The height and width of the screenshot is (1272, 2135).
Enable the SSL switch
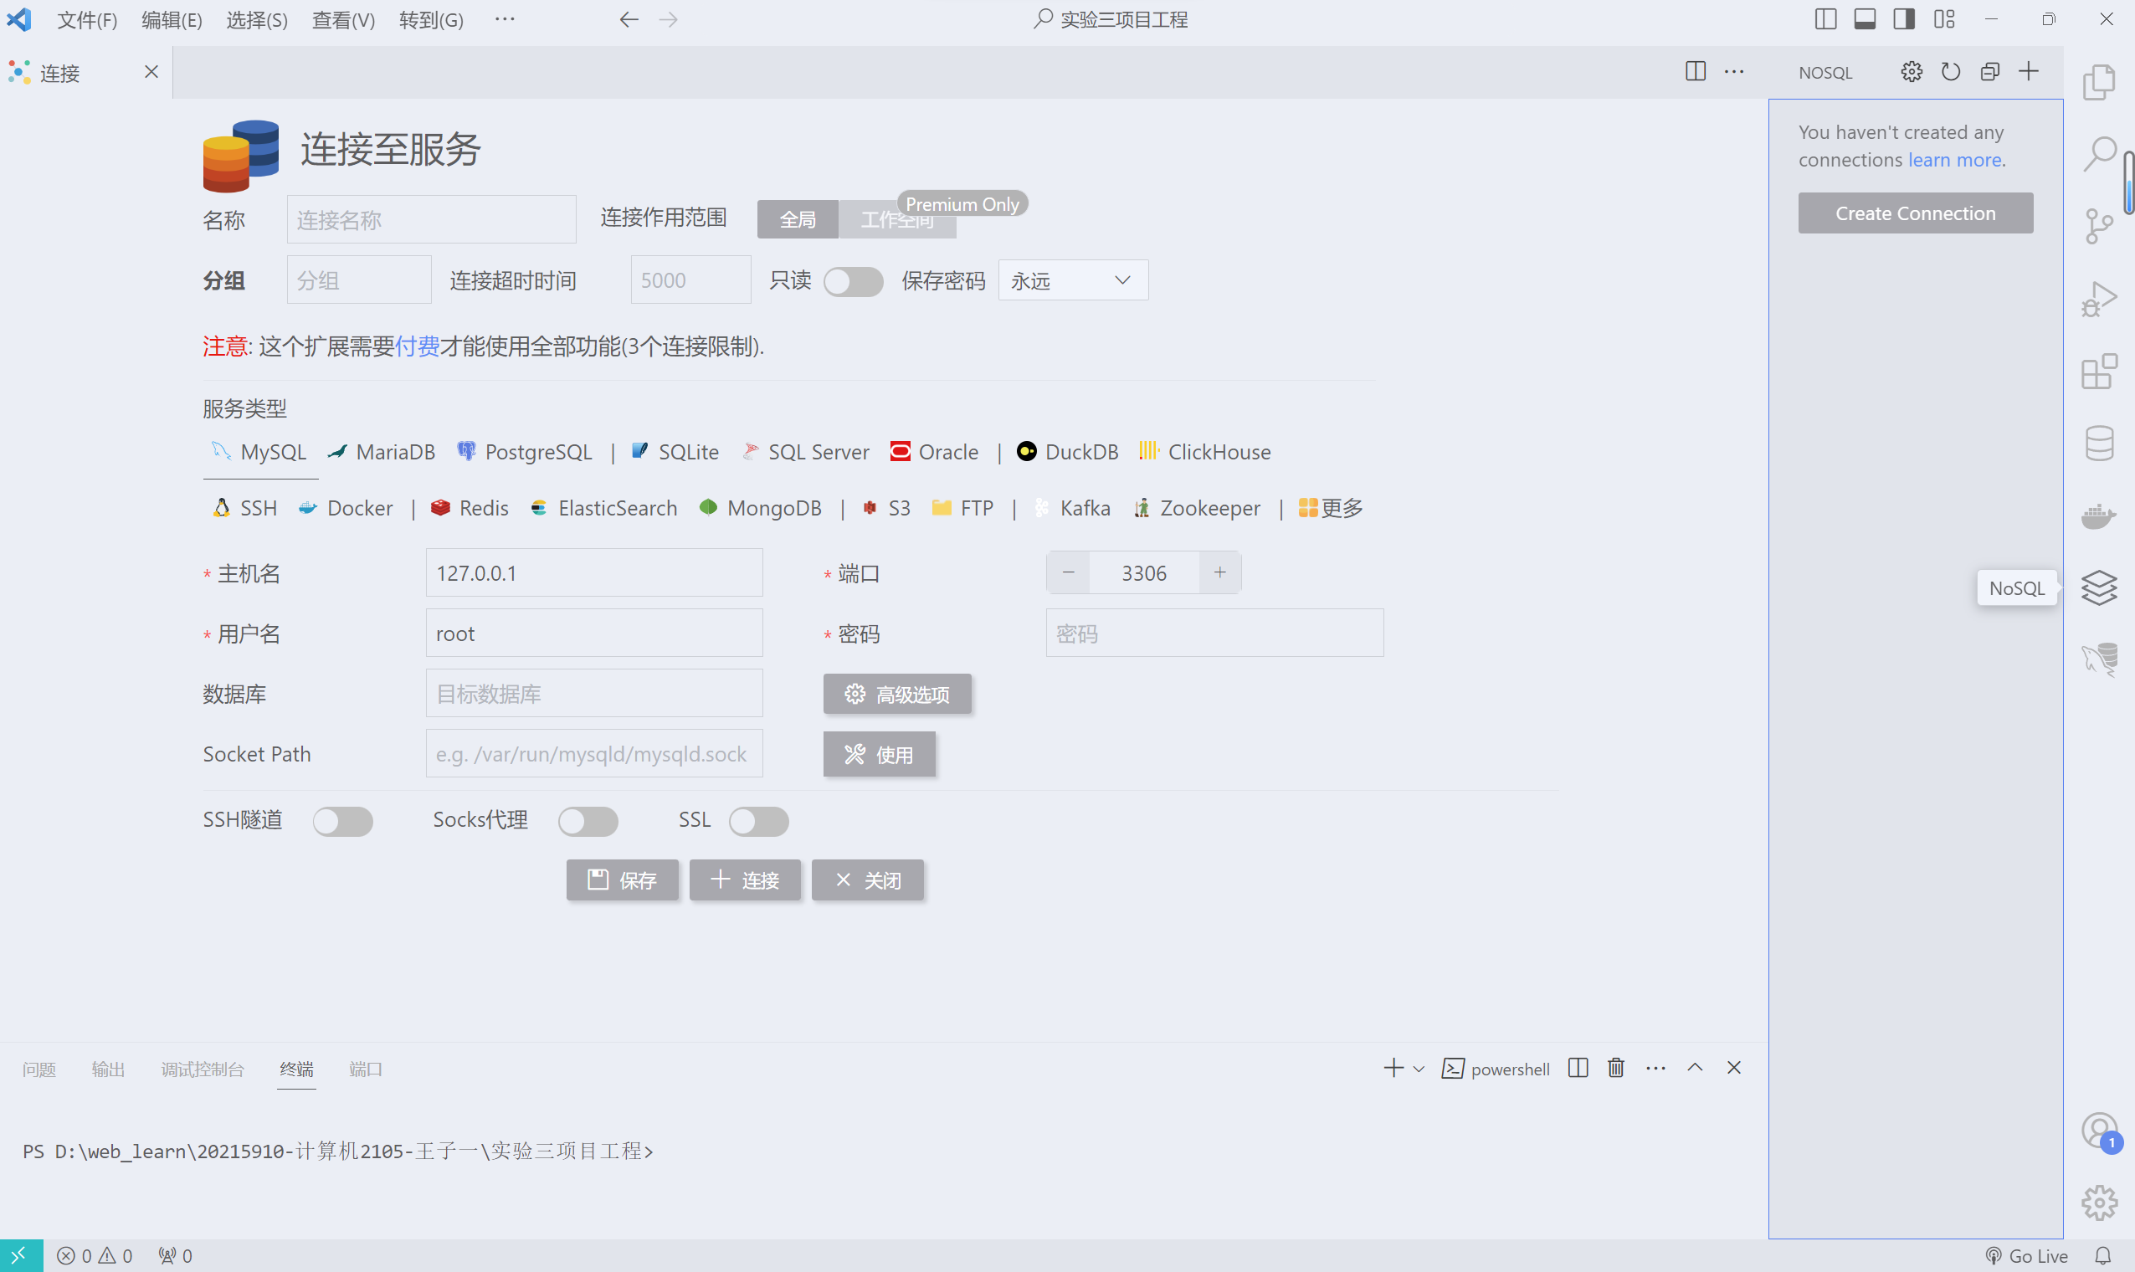click(758, 821)
